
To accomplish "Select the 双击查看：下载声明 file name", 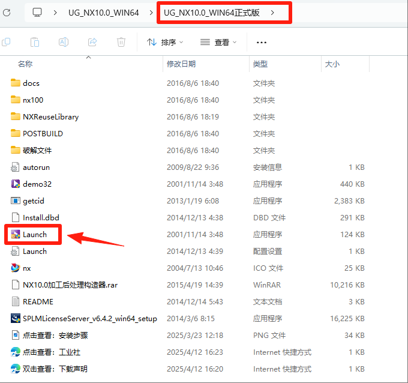I will click(55, 369).
